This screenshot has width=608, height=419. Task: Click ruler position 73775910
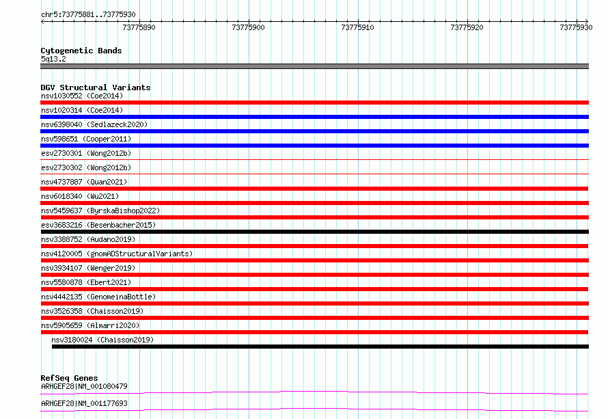(x=357, y=27)
